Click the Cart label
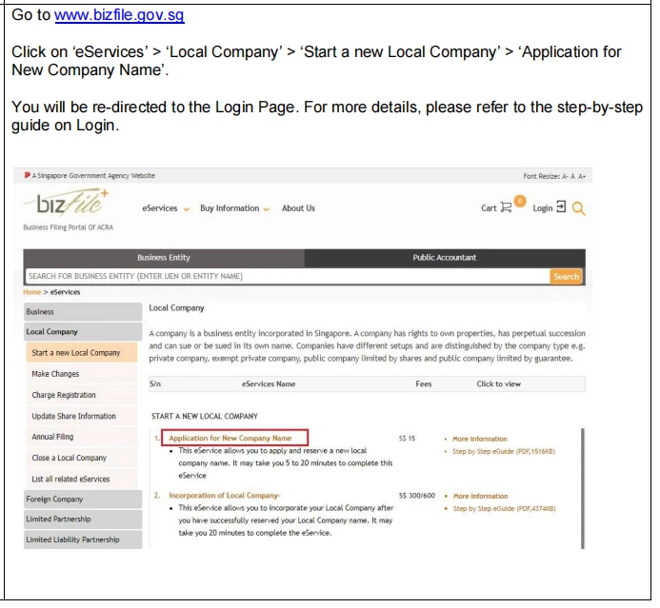Viewport: 660px width, 608px height. [489, 208]
